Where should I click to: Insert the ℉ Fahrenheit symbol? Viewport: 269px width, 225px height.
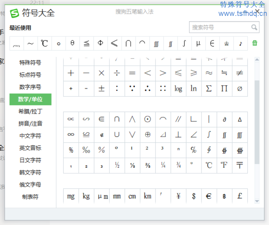coord(224,165)
